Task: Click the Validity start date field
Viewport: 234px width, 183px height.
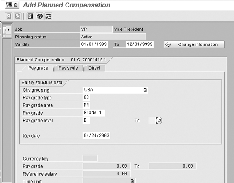Action: pyautogui.click(x=94, y=44)
